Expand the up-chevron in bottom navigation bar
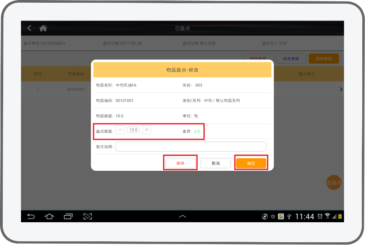The image size is (365, 245). pos(182,216)
